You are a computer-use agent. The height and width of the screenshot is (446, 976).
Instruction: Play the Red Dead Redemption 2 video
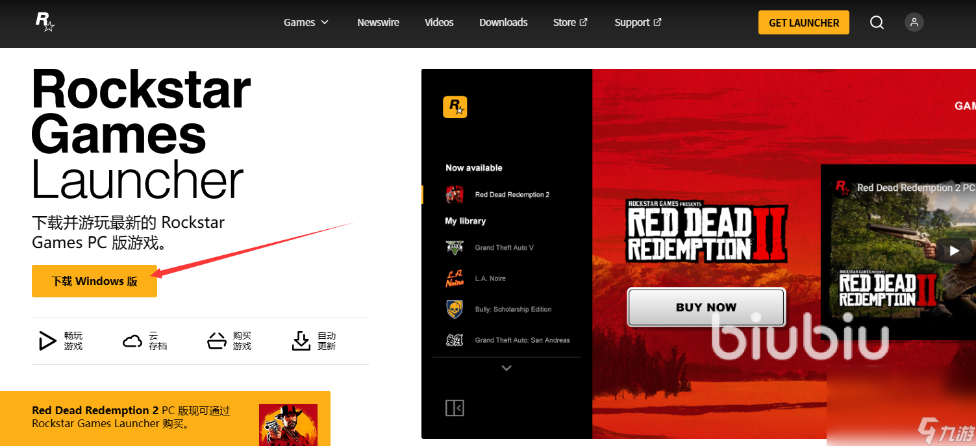click(954, 251)
